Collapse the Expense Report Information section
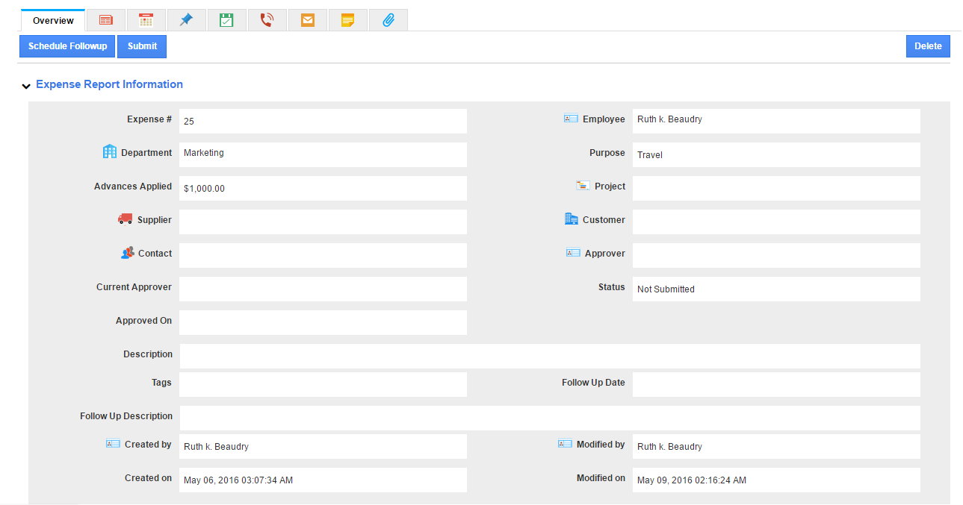Viewport: 963px width, 505px height. click(x=26, y=86)
